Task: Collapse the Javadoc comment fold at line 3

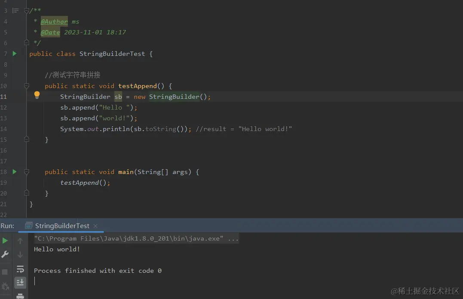Action: point(26,11)
